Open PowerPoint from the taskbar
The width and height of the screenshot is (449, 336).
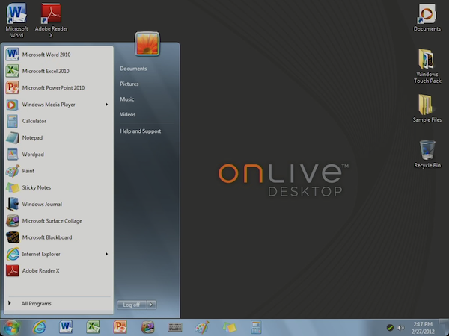(x=120, y=327)
